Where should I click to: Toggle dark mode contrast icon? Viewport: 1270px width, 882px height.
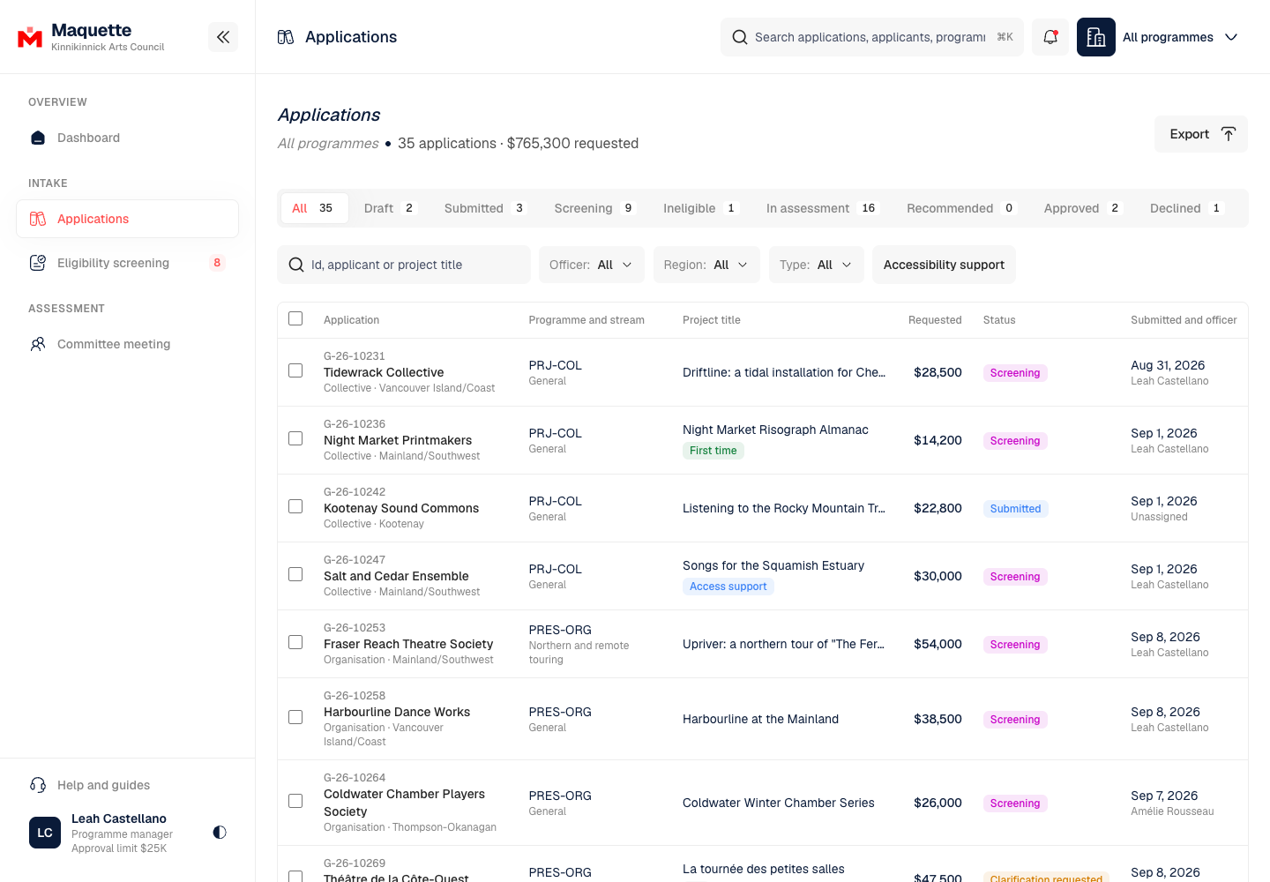pos(220,832)
